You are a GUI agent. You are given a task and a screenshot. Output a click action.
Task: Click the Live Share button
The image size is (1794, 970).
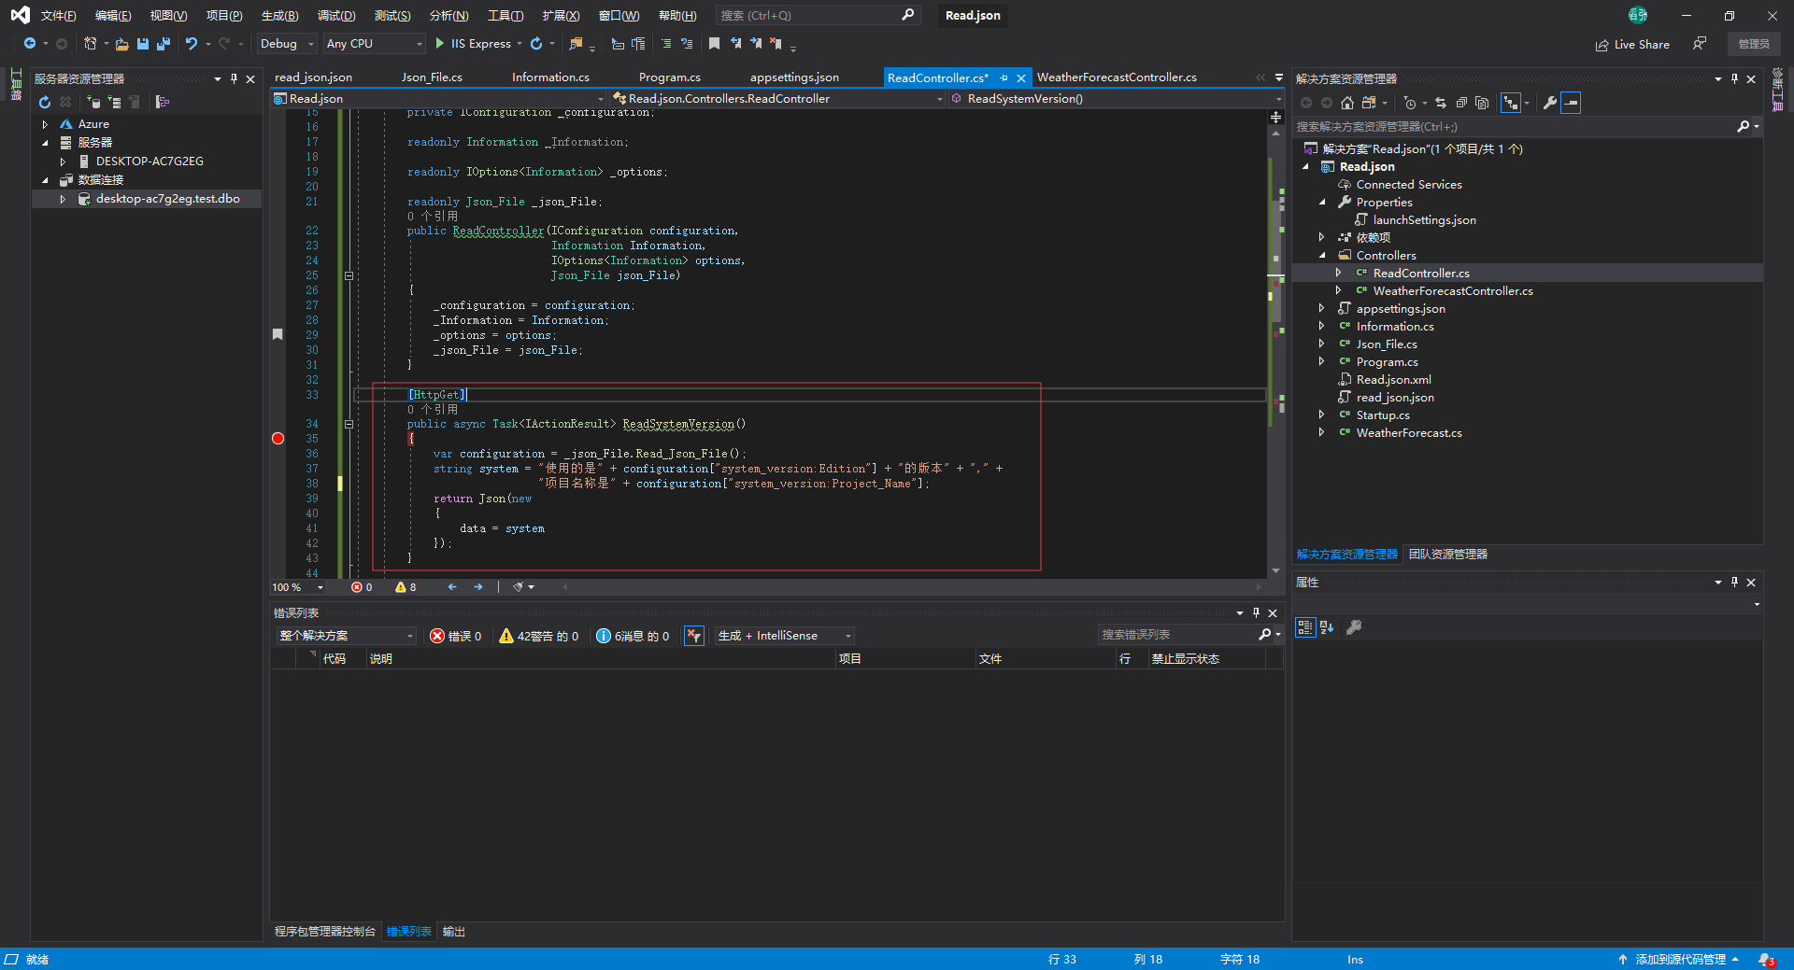(1632, 44)
